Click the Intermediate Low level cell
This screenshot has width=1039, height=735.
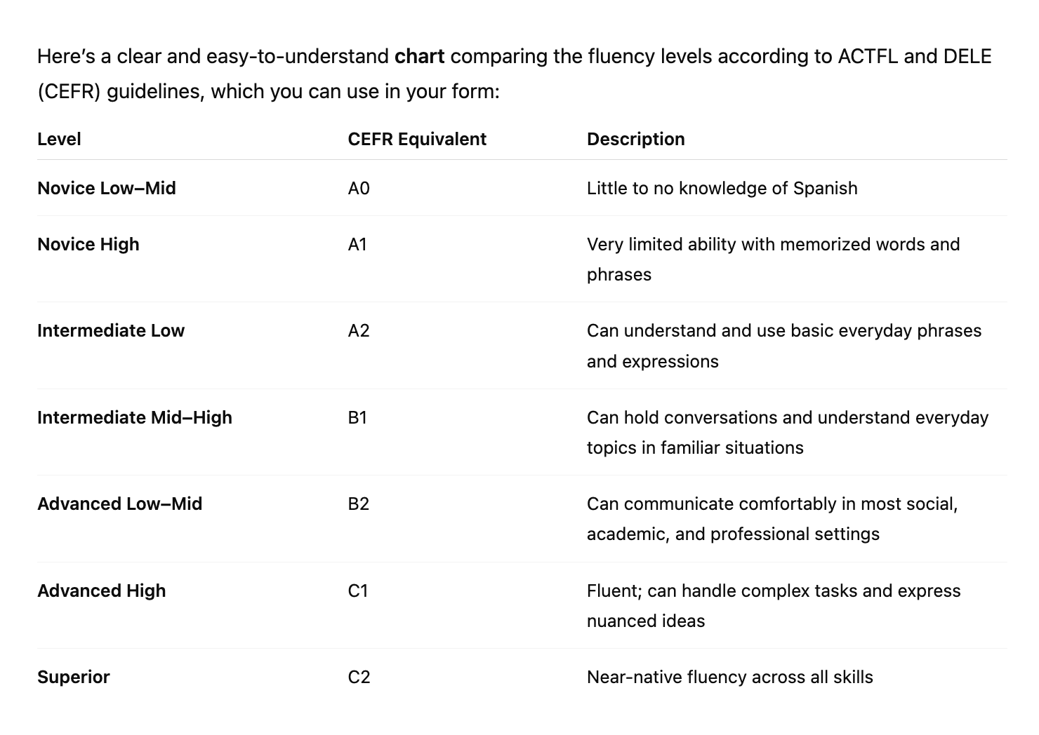[x=111, y=330]
